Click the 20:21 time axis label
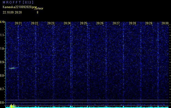The image size is (171, 108). tap(18, 23)
